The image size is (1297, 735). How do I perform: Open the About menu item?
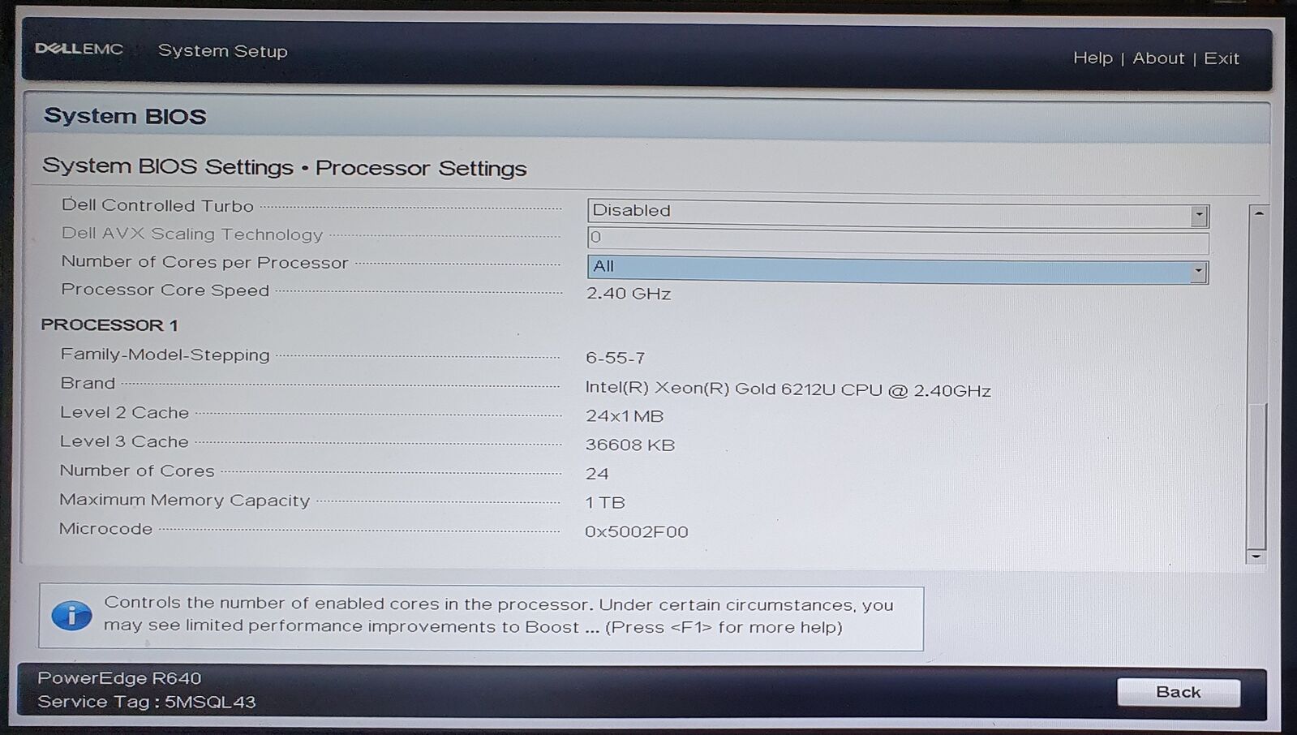pos(1157,58)
